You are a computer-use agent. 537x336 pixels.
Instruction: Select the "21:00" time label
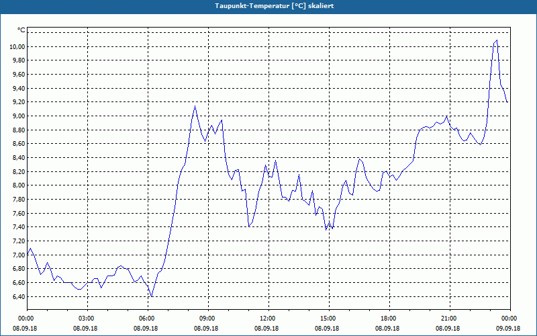pyautogui.click(x=450, y=319)
